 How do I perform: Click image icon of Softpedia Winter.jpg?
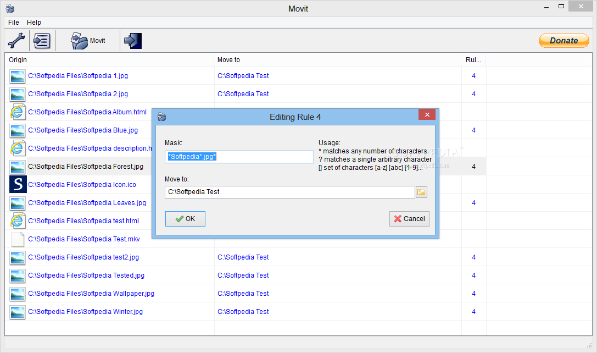[18, 312]
